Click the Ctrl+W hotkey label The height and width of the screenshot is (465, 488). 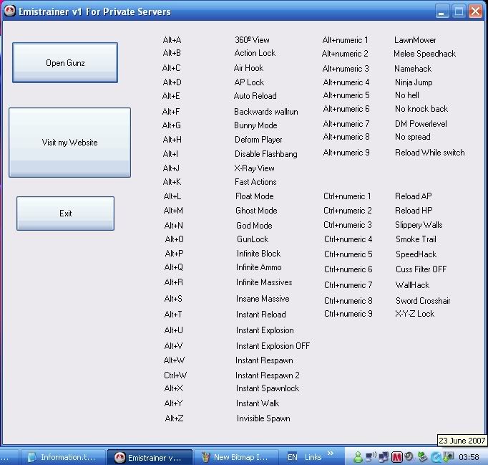[x=175, y=375]
